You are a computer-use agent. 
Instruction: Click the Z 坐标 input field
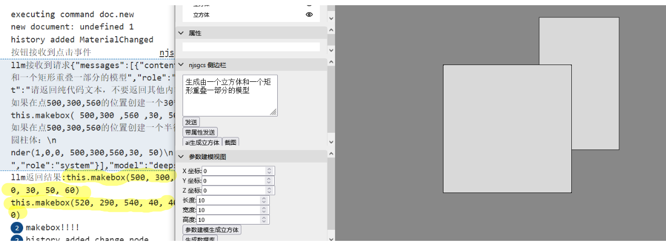(238, 190)
